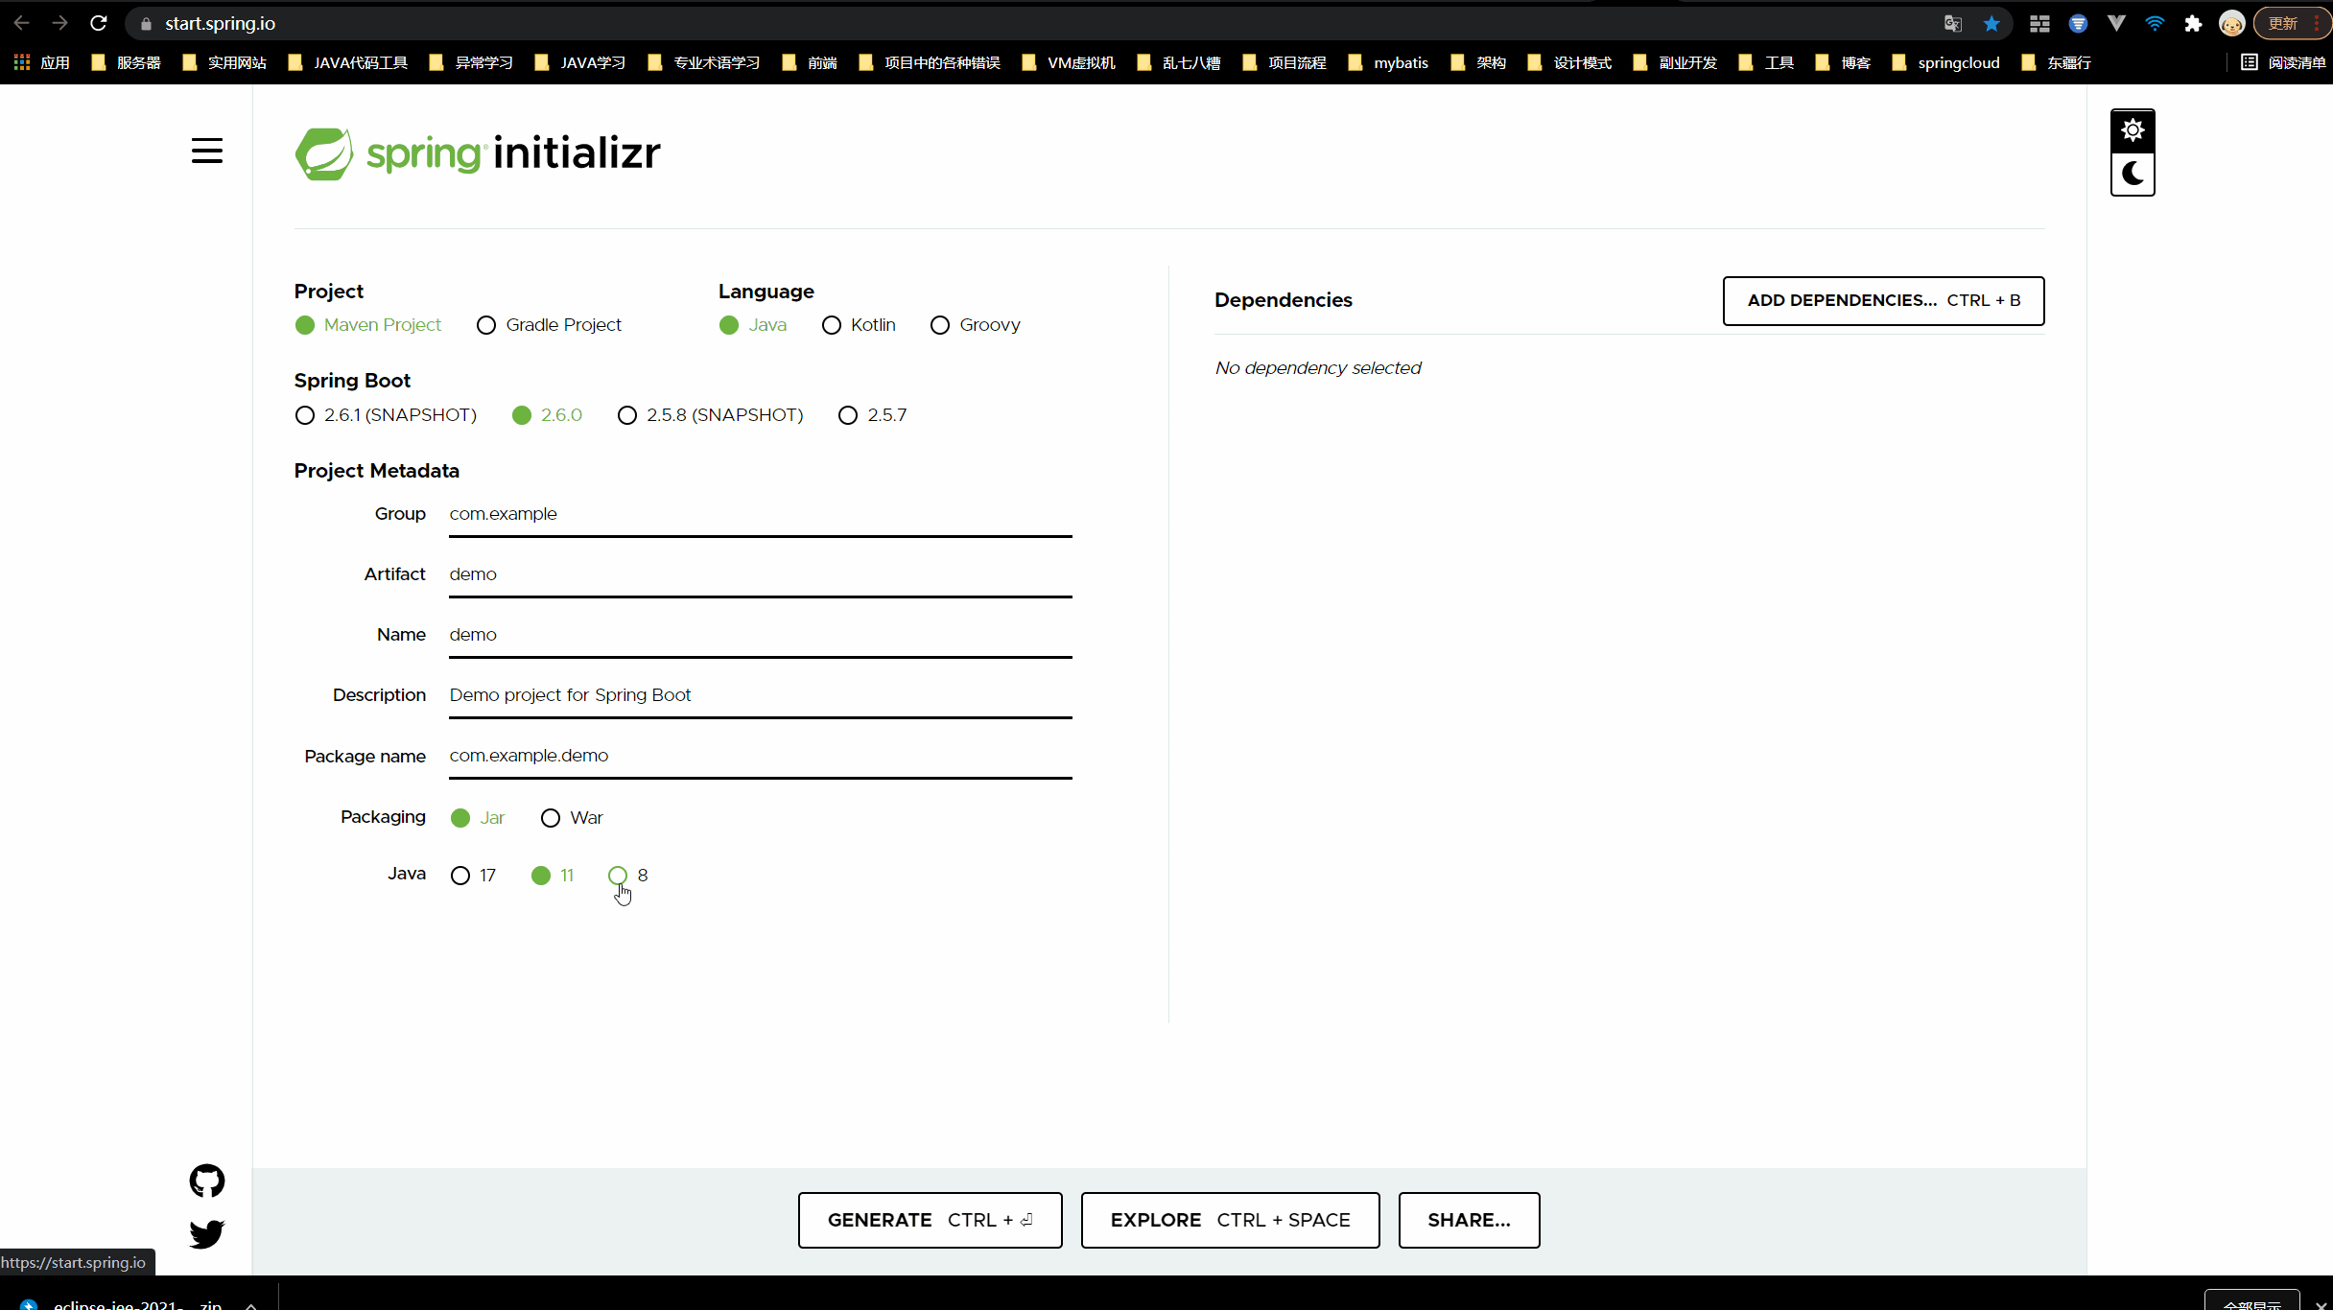This screenshot has height=1310, width=2333.
Task: Switch to dark theme with the moon icon
Action: (x=2133, y=174)
